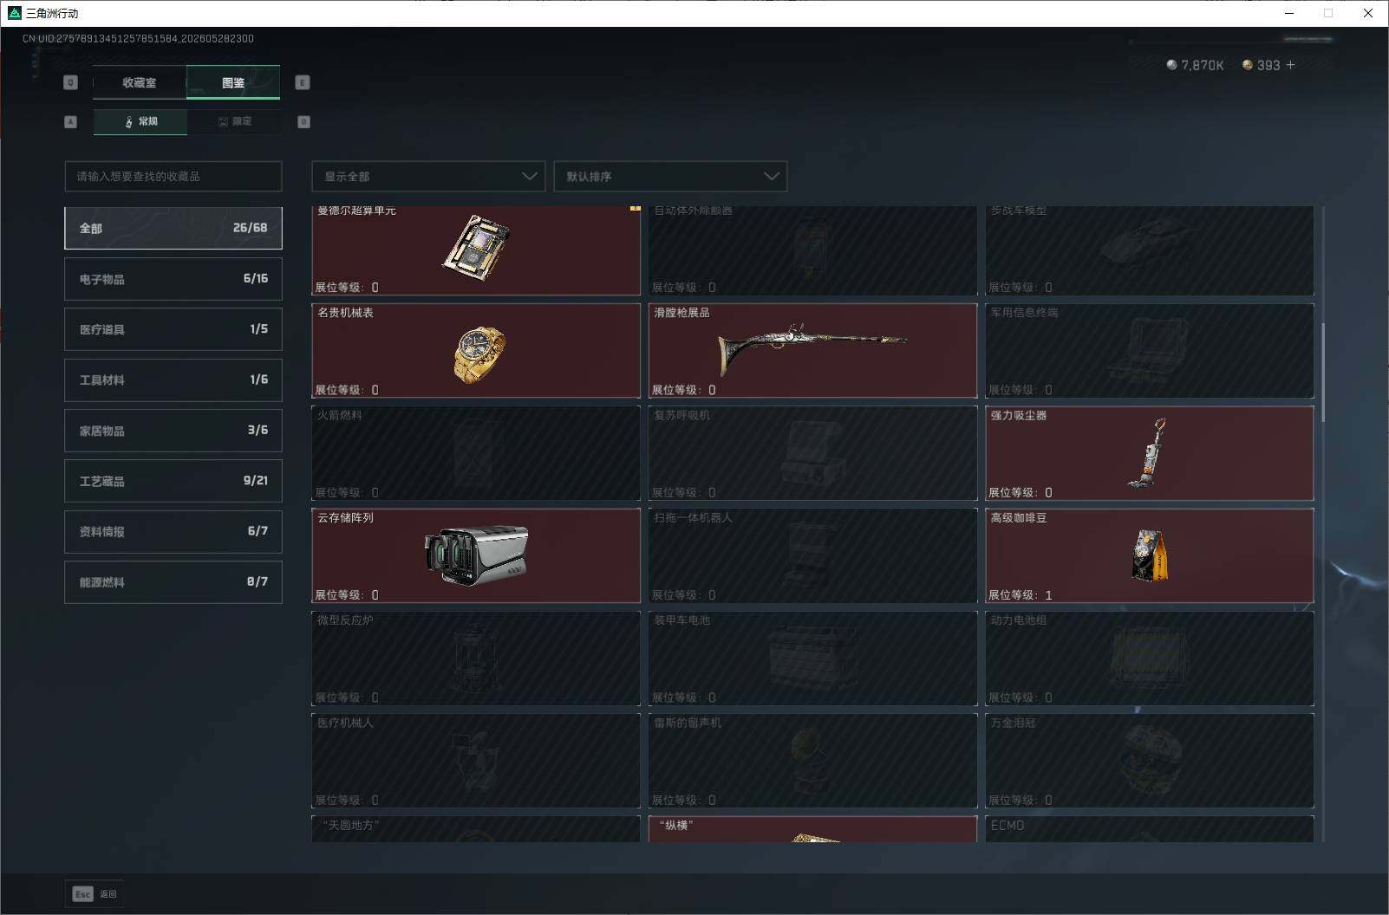Open the locked 军用信息终端 card
Viewport: 1389px width, 915px height.
click(1150, 351)
